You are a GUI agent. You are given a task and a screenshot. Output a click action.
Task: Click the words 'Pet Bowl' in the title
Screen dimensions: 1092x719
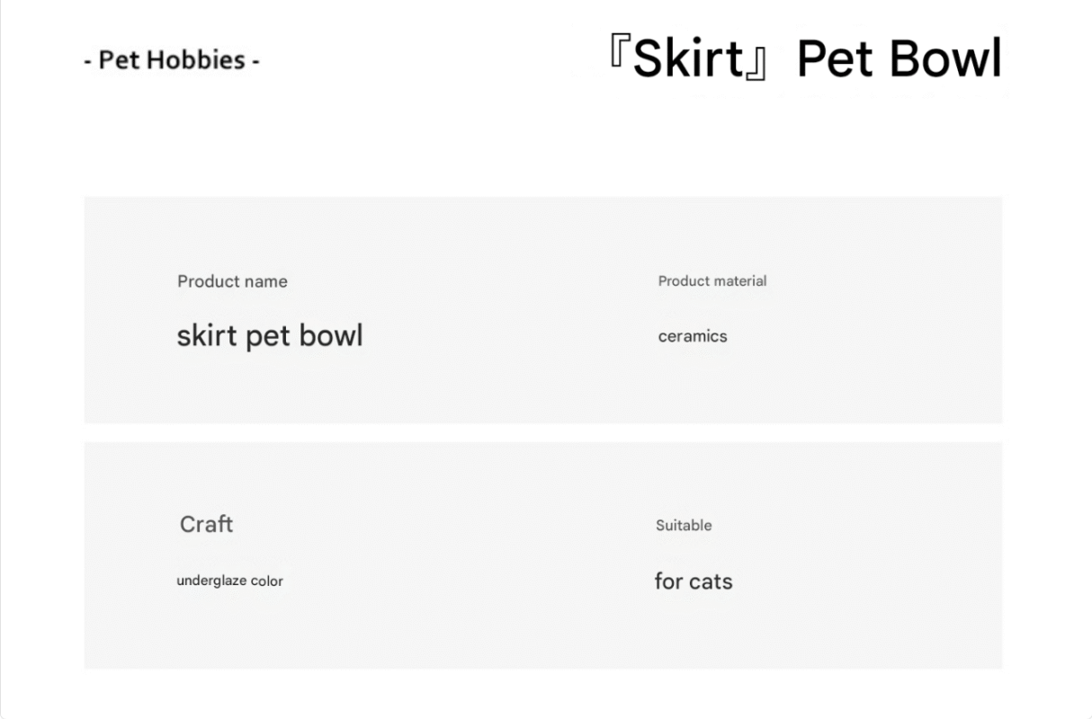900,59
